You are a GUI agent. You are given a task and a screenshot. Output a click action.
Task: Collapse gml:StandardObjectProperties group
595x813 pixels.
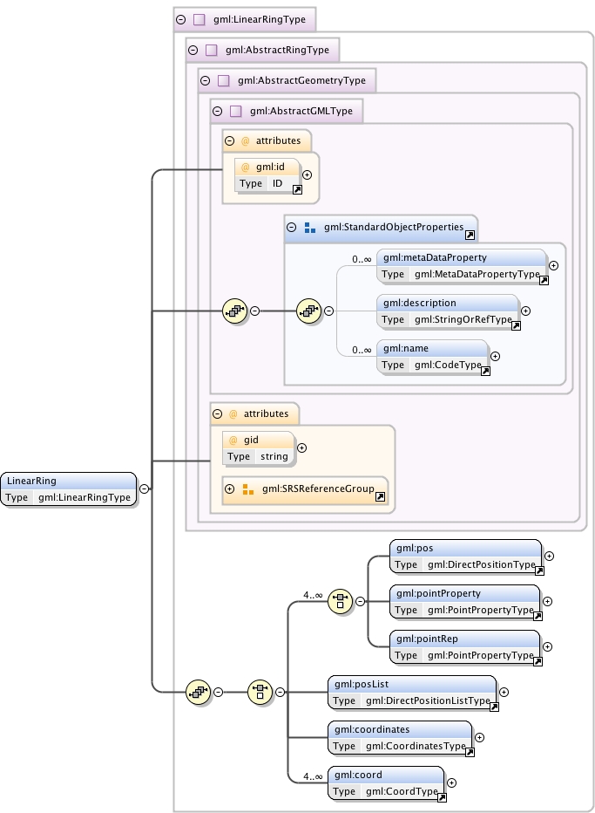[292, 227]
